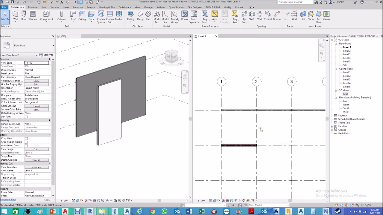Open the South elevation in browser
This screenshot has height=215, width=383.
(x=346, y=108)
